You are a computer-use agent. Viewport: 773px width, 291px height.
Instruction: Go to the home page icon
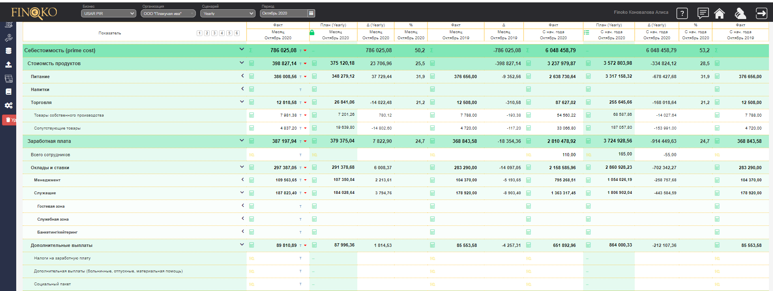click(x=719, y=13)
